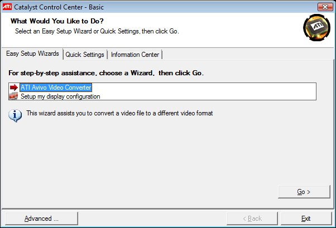The image size is (336, 228).
Task: Click the blue information balloon icon
Action: (x=15, y=115)
